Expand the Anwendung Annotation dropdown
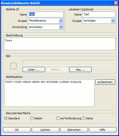This screenshot has height=136, width=119. [x=61, y=27]
